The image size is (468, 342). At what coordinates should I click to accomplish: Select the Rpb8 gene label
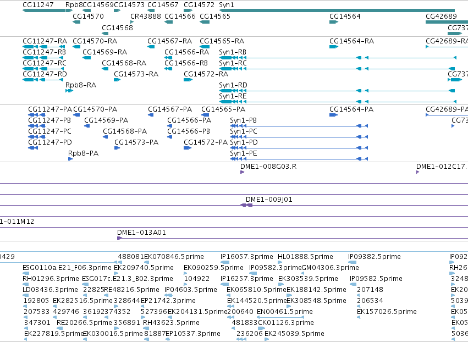[74, 5]
